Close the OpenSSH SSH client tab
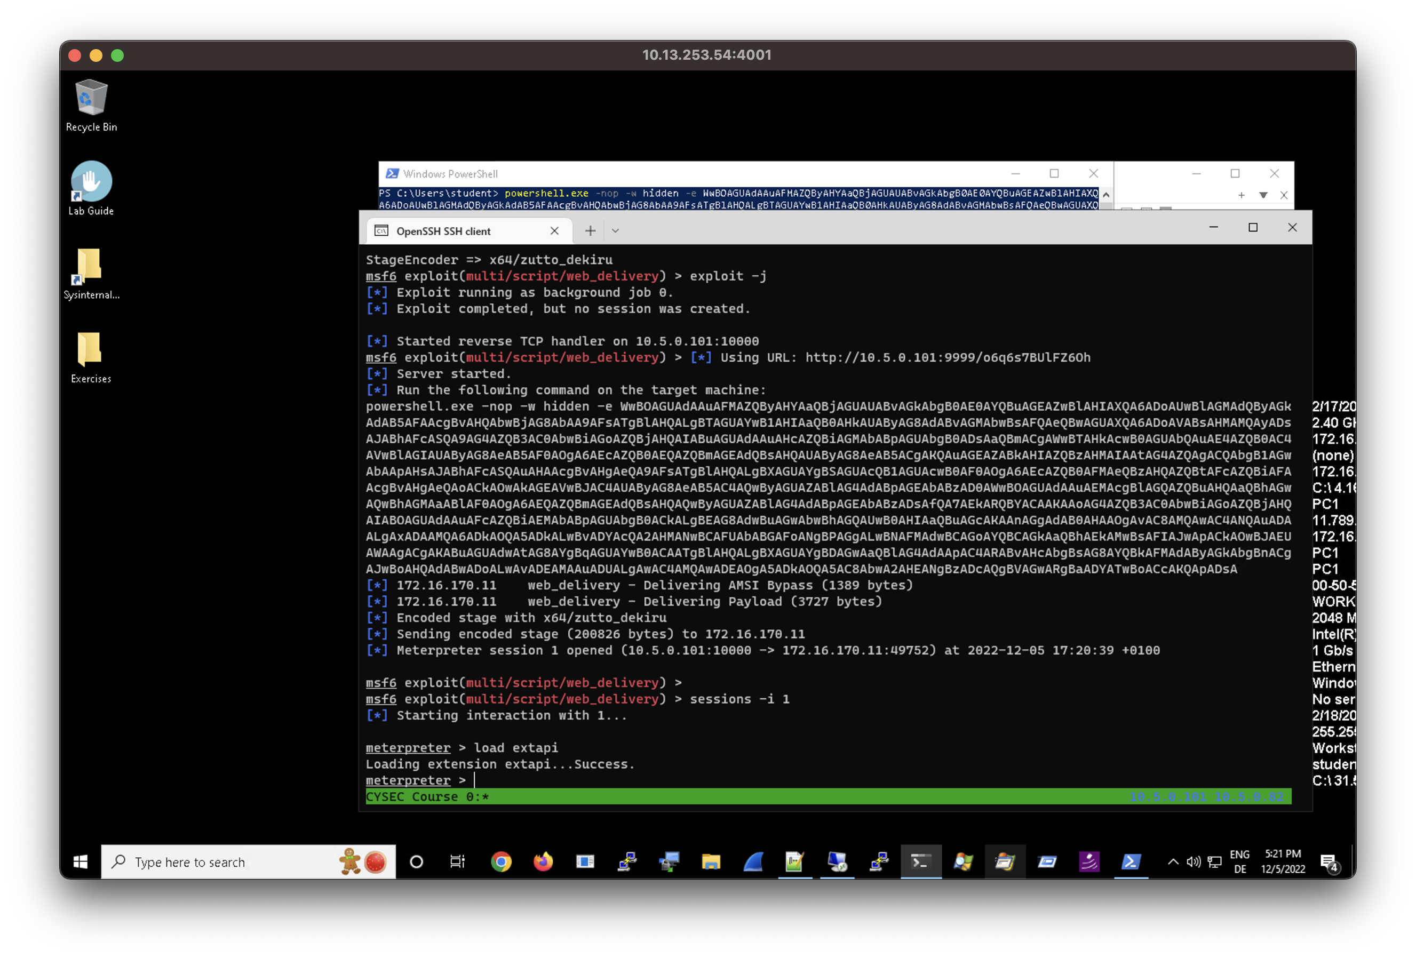 point(554,231)
